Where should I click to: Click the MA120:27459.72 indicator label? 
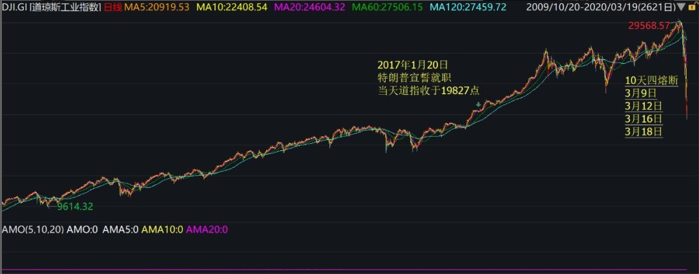470,7
